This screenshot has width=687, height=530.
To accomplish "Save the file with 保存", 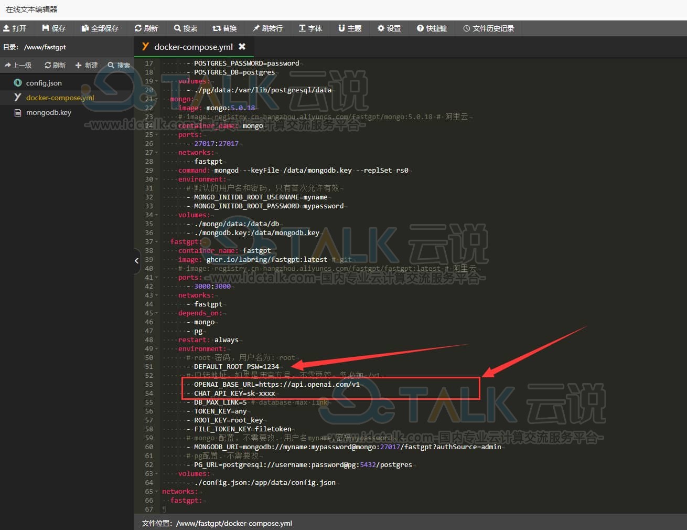I will pyautogui.click(x=53, y=28).
